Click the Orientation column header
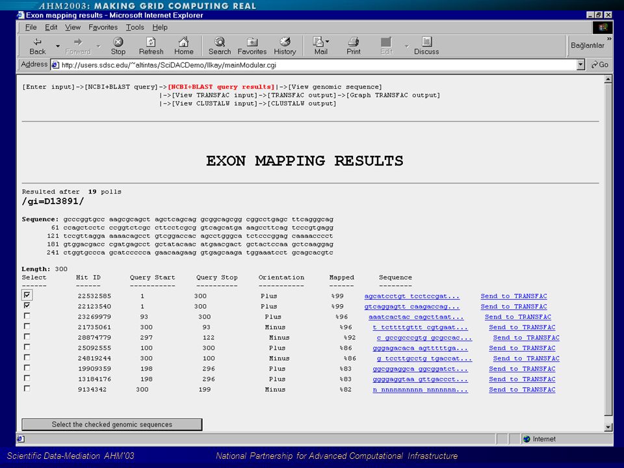Viewport: 624px width, 468px height. tap(281, 278)
